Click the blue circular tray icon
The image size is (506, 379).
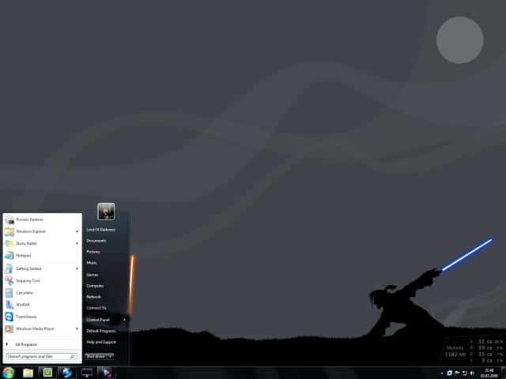tap(449, 373)
